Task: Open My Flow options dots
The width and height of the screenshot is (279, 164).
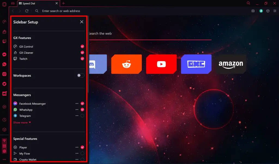Action: pyautogui.click(x=77, y=153)
